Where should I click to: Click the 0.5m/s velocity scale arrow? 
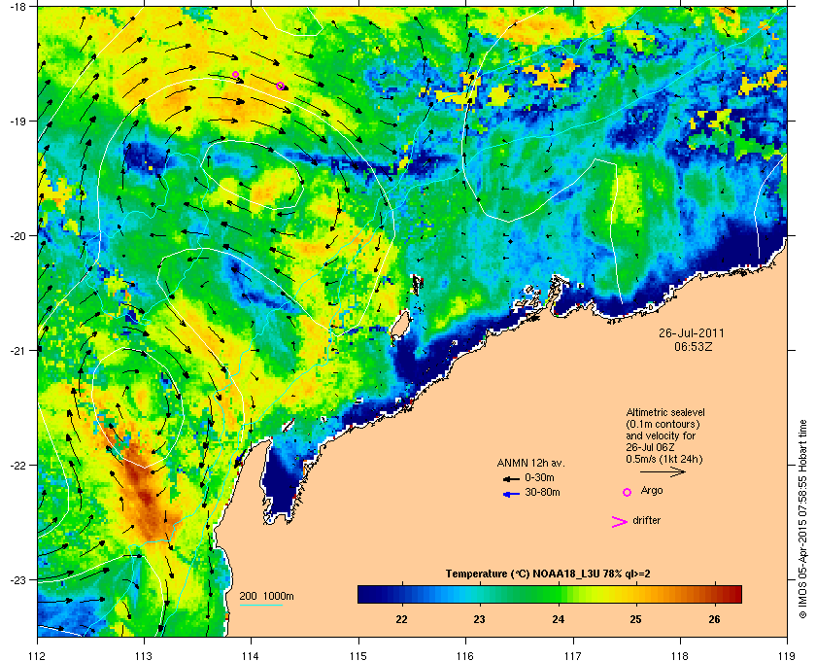(x=663, y=472)
